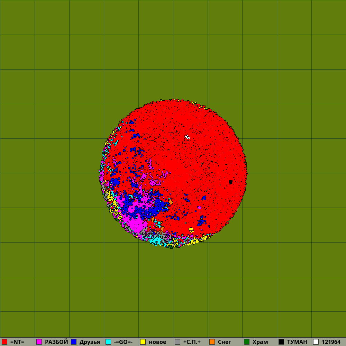Click the white territory cluster on the map
The width and height of the screenshot is (346, 346).
[187, 137]
